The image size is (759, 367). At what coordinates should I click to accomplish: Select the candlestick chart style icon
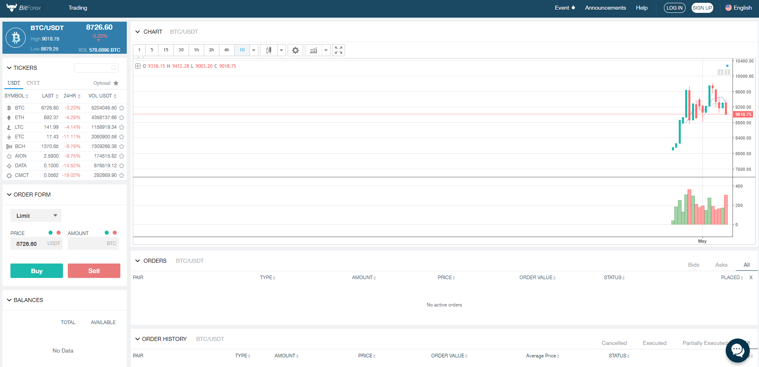tap(269, 50)
